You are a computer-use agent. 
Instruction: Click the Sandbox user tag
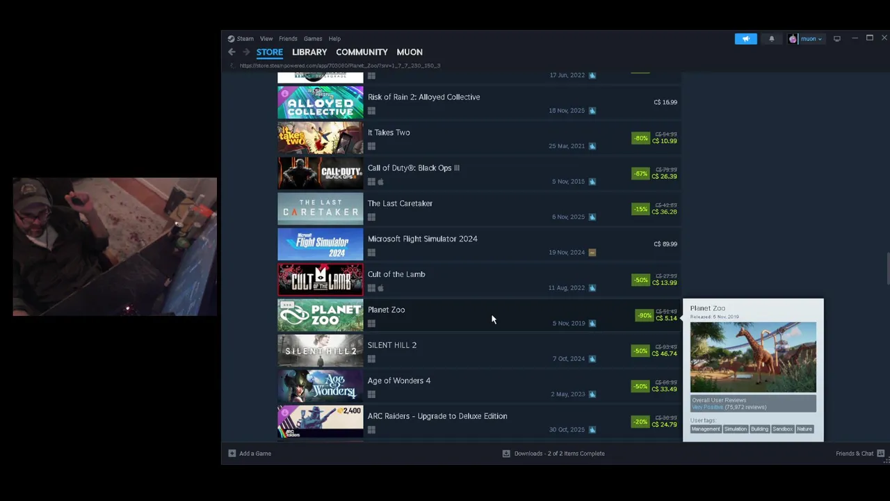tap(782, 429)
